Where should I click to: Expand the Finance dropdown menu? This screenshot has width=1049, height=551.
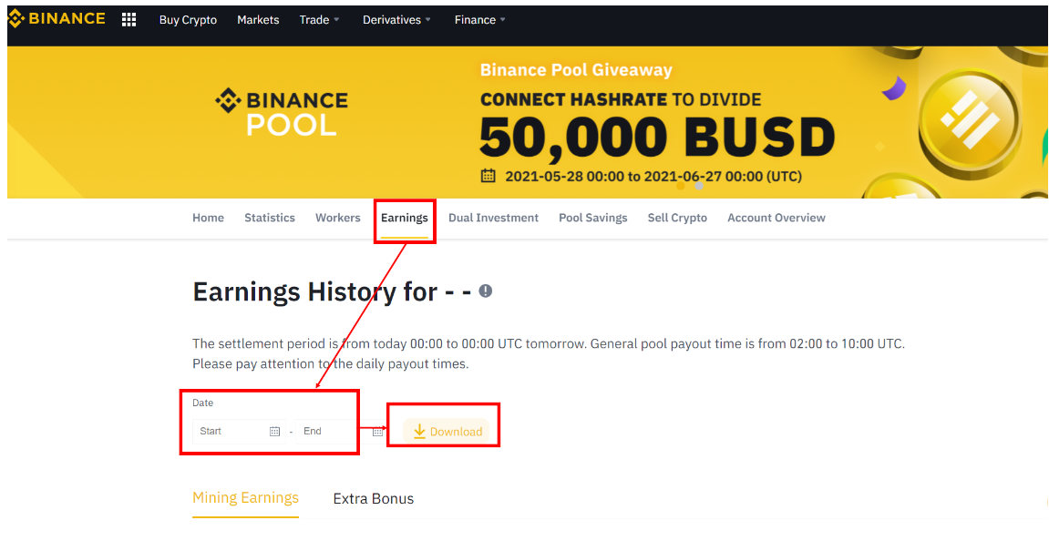click(x=479, y=20)
